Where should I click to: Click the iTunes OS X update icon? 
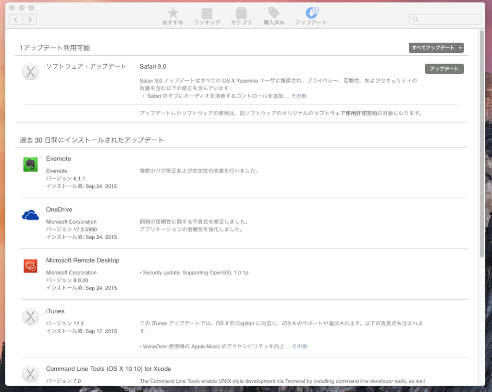(30, 317)
